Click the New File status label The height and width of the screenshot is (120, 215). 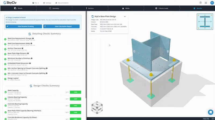[206, 119]
